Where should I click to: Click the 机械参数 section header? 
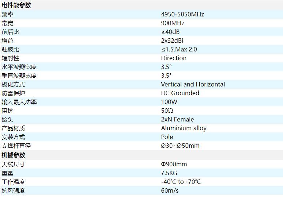[14, 155]
